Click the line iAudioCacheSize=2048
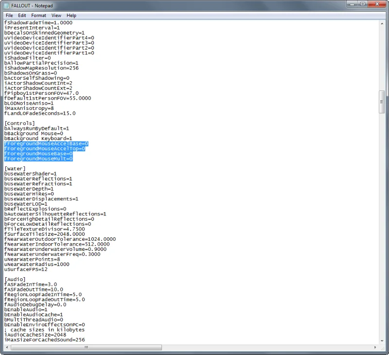Screen dimensions: 389x355 point(35,335)
